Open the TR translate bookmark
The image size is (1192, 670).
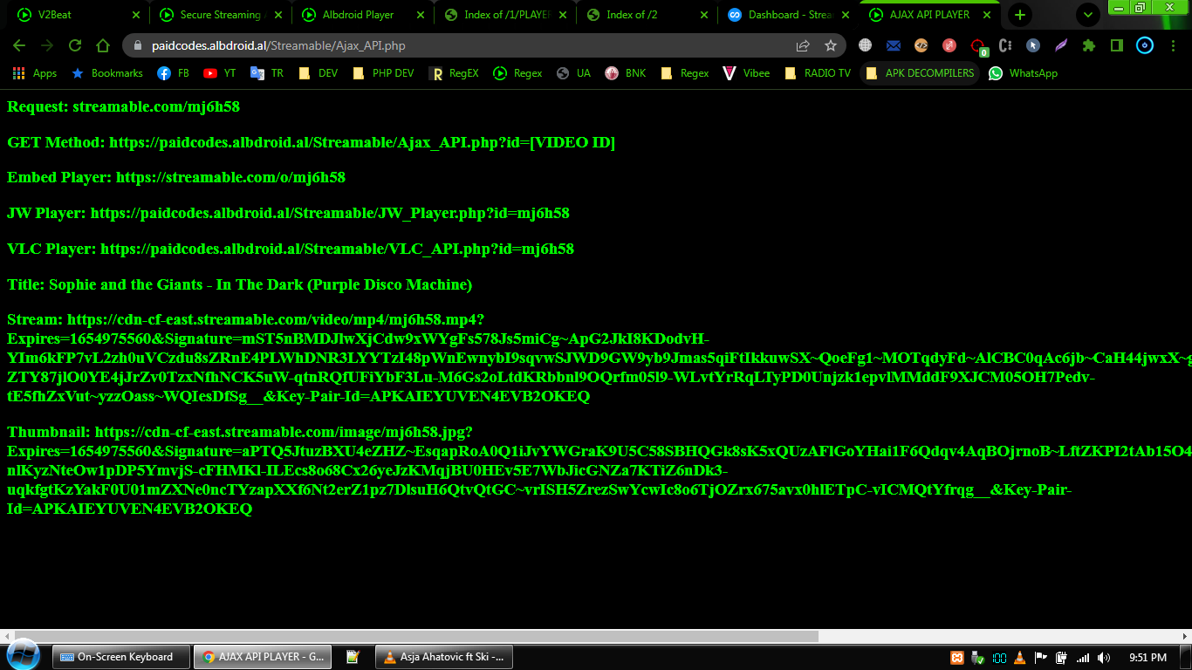coord(267,73)
